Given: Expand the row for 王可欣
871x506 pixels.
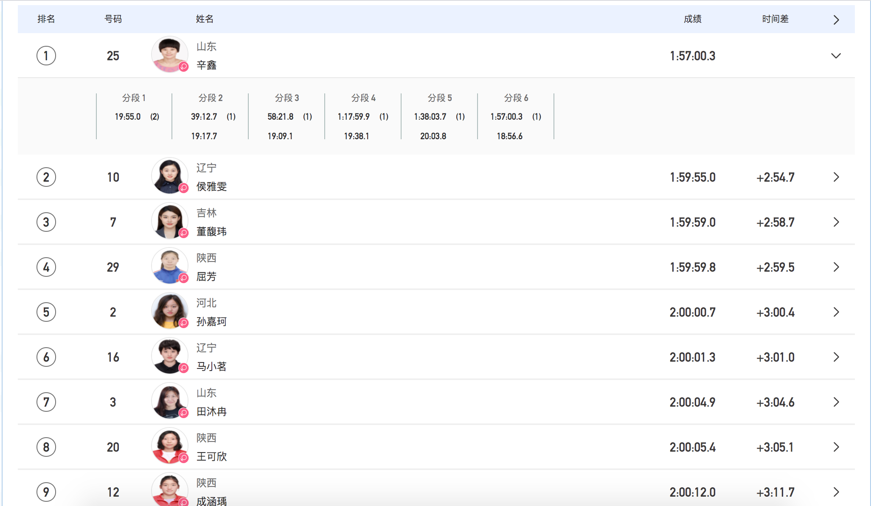Looking at the screenshot, I should click(x=836, y=447).
